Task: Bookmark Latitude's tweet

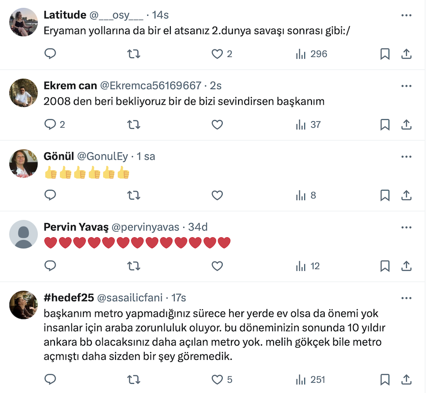Action: point(385,54)
